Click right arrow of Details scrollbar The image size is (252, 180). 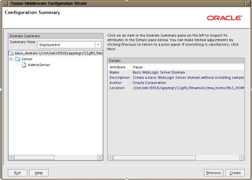point(241,158)
